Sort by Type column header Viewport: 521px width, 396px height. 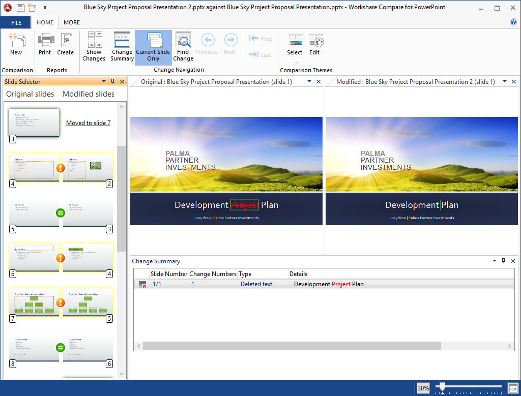click(263, 274)
